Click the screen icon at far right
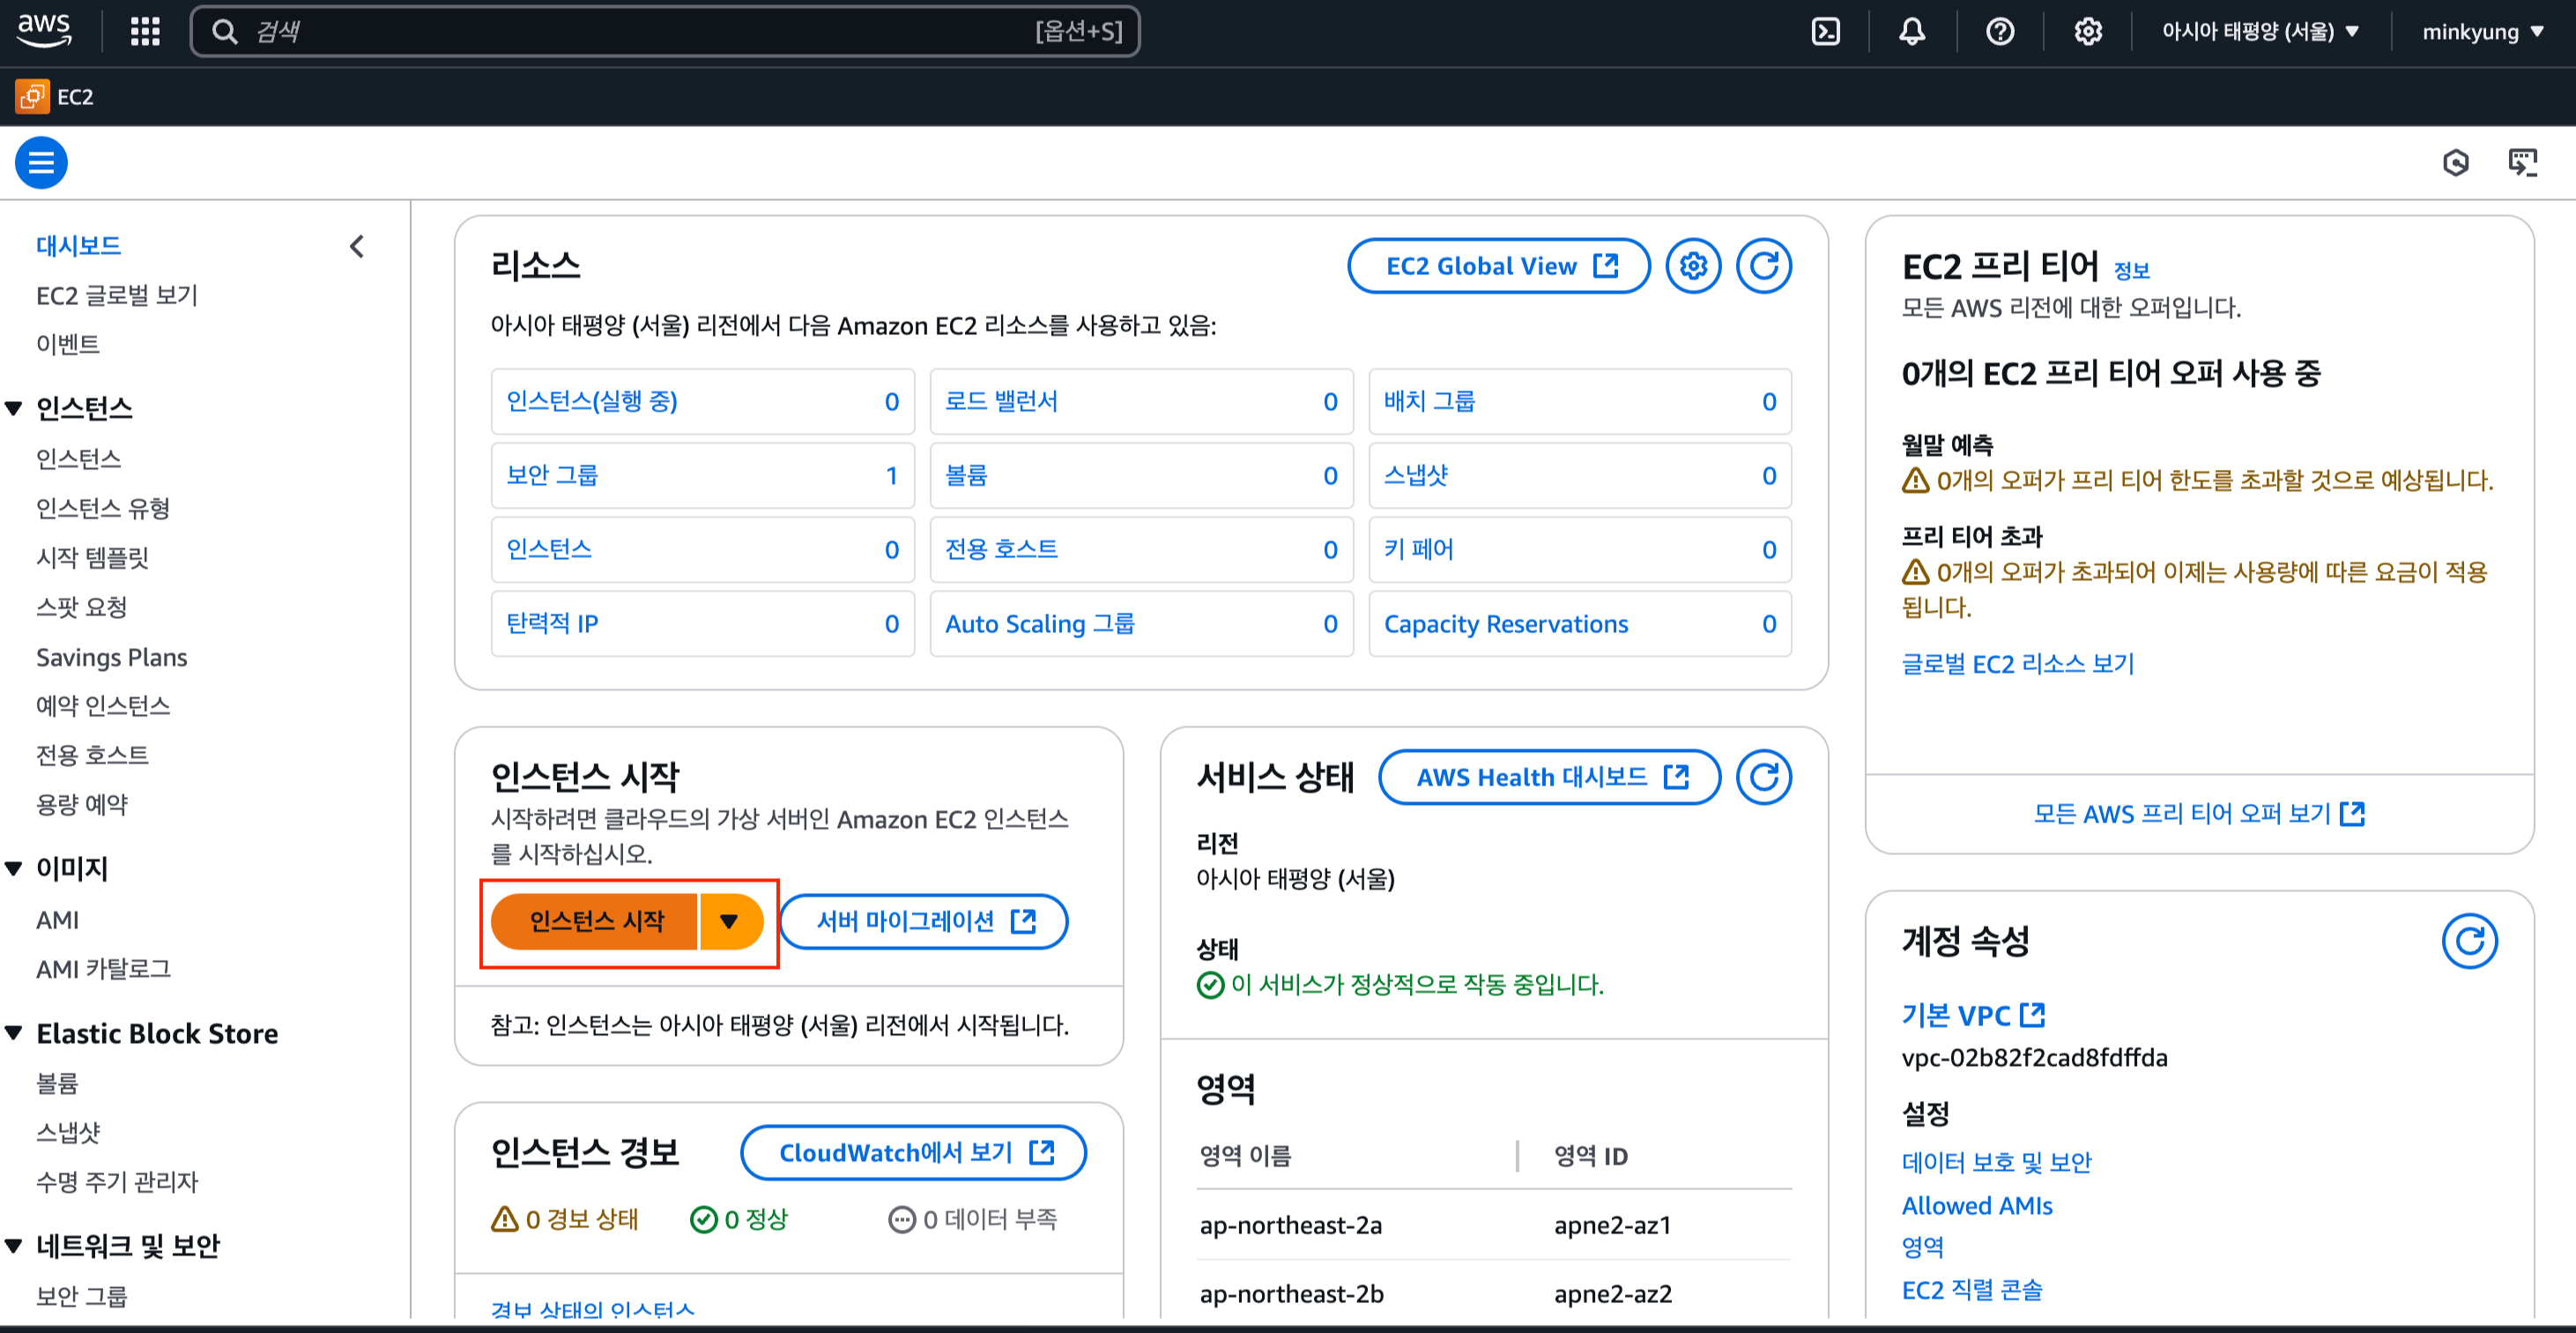The width and height of the screenshot is (2576, 1333). (2523, 162)
